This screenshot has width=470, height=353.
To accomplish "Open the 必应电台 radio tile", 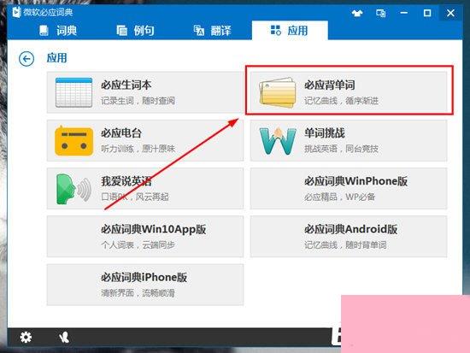I will [145, 140].
